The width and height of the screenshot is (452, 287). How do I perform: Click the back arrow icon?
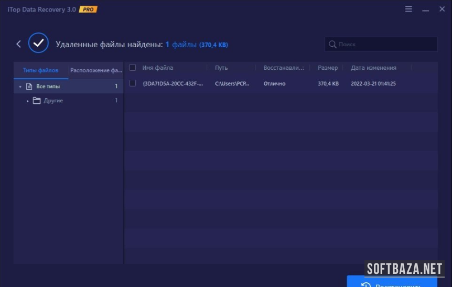tap(19, 44)
